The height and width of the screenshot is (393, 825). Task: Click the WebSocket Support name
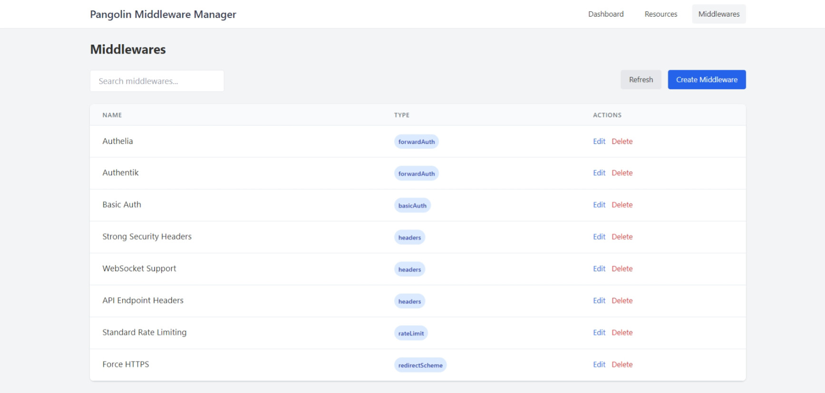(x=139, y=268)
